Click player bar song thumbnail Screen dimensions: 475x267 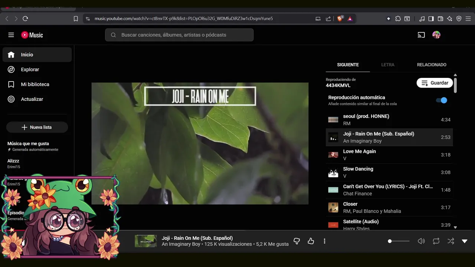point(145,241)
